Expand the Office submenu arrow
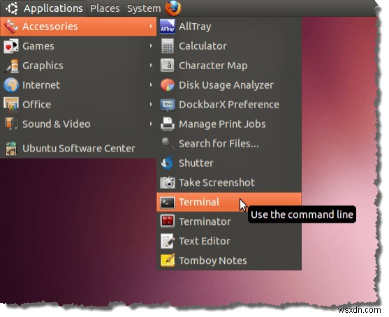 [x=151, y=104]
